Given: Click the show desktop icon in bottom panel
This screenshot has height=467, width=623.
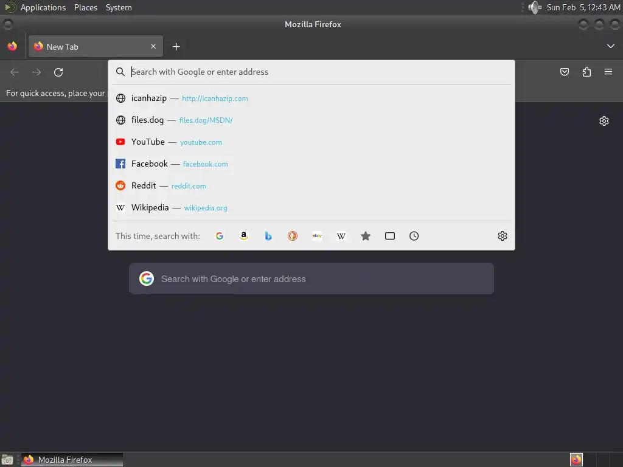Looking at the screenshot, I should (x=7, y=460).
